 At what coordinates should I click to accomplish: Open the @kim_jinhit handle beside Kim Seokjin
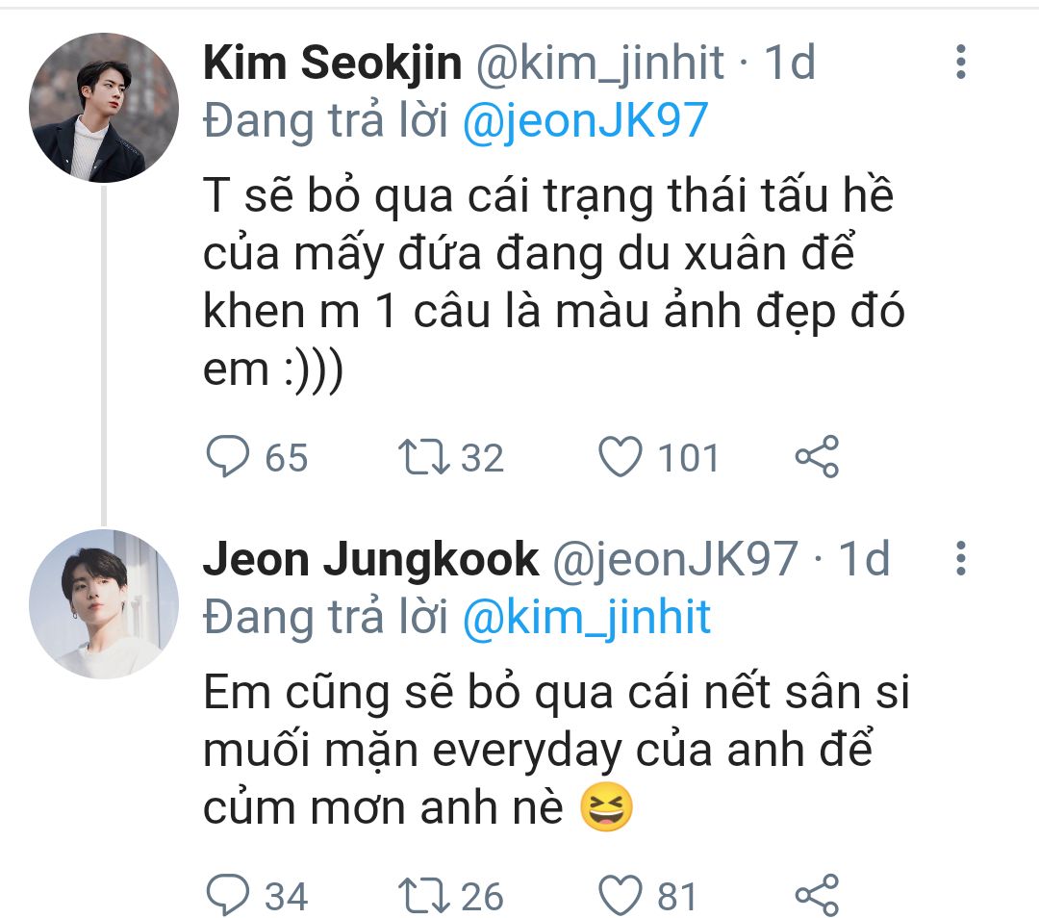pos(599,64)
